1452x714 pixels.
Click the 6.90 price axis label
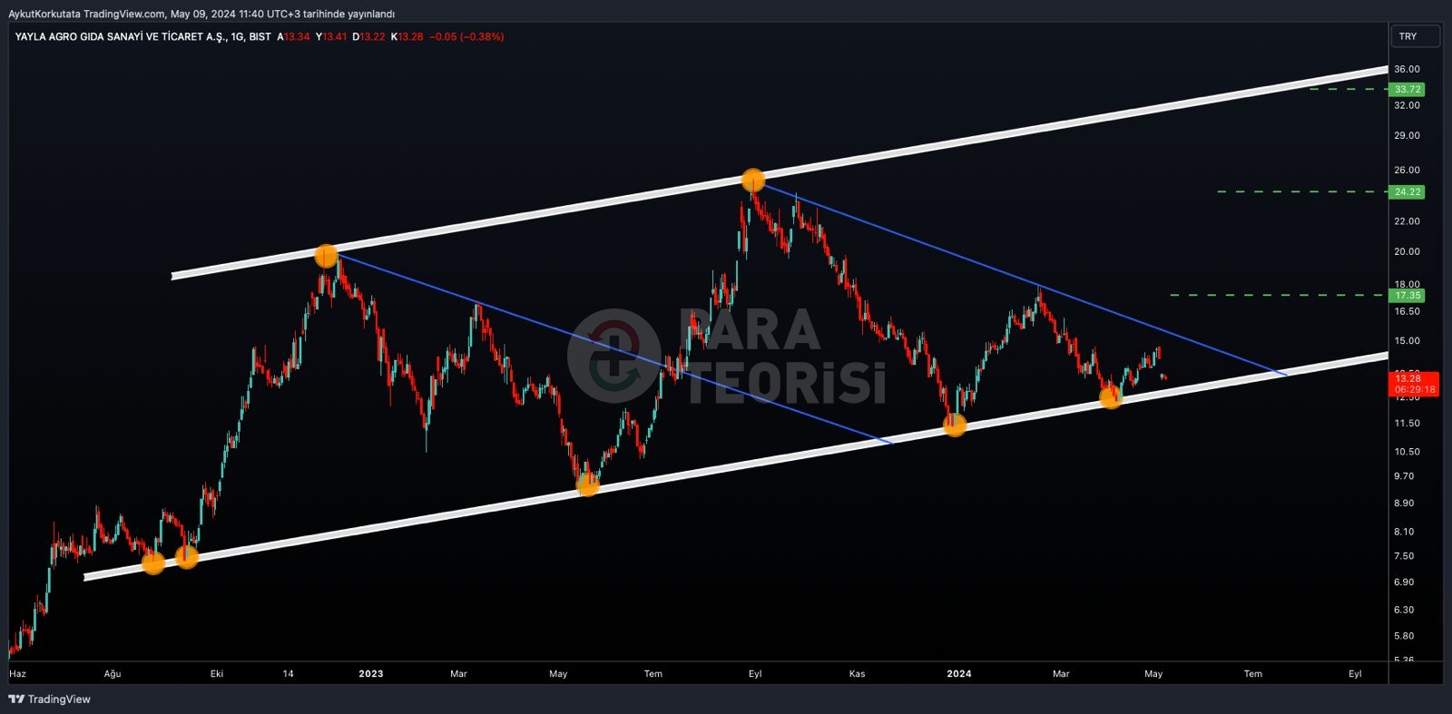[1404, 582]
